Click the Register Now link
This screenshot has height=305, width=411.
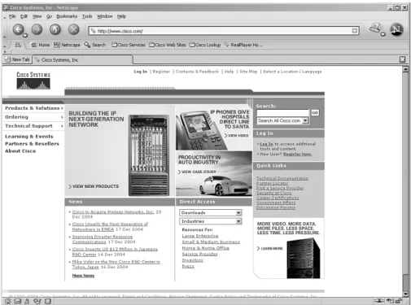(297, 155)
